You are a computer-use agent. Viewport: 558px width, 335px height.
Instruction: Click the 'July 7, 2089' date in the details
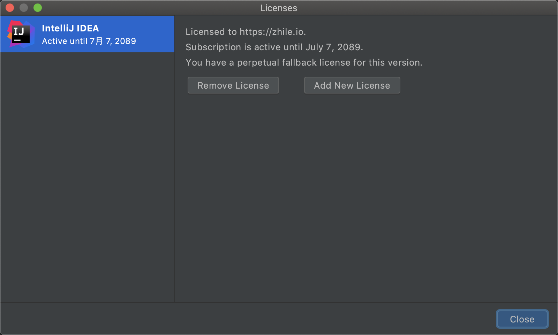pos(333,47)
